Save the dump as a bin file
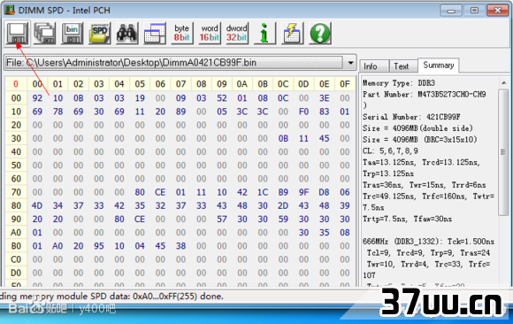 [72, 34]
